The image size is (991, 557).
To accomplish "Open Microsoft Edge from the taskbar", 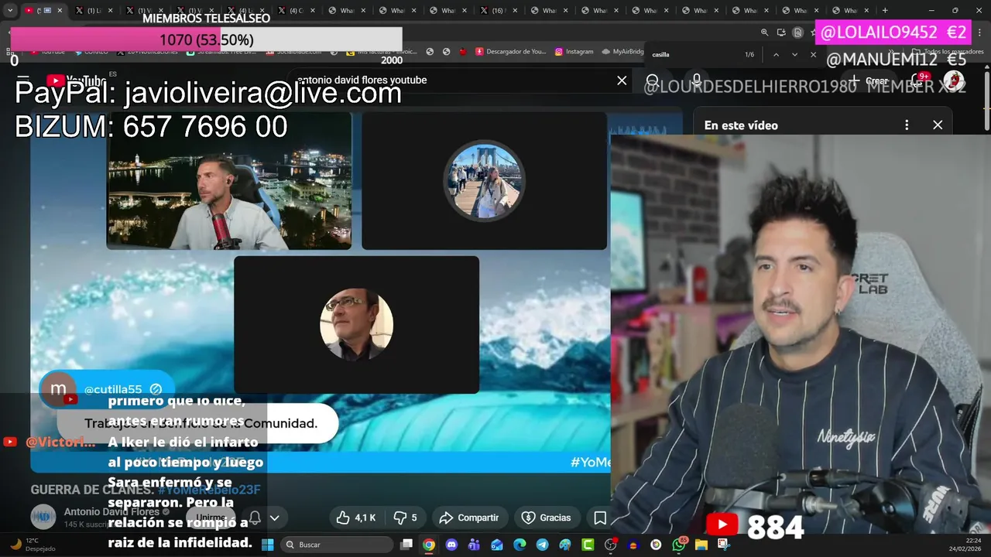I will (520, 545).
